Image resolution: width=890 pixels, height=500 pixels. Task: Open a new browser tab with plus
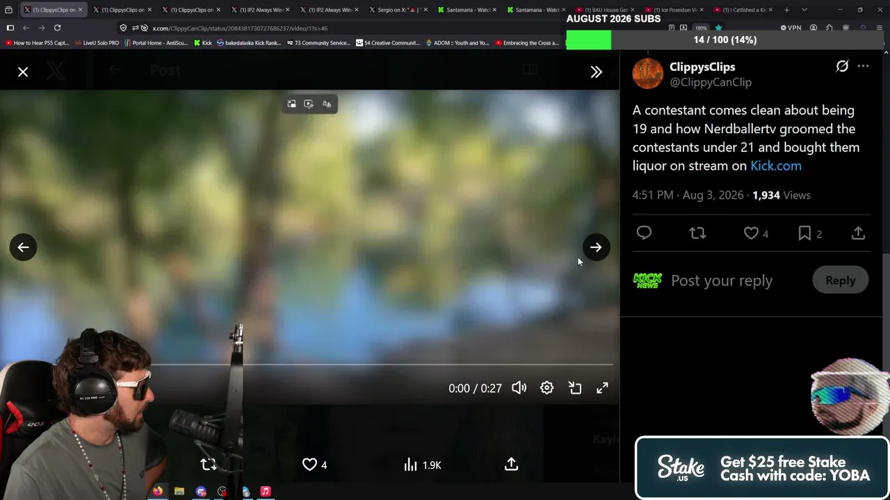tap(787, 10)
